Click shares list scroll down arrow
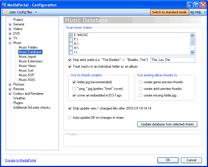The height and width of the screenshot is (167, 208). click(x=192, y=52)
